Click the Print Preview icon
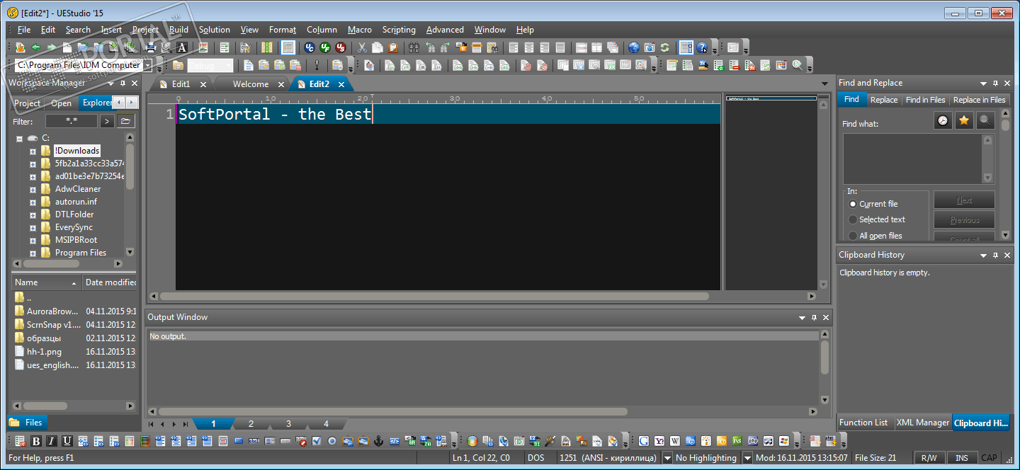The image size is (1020, 470). (x=166, y=47)
